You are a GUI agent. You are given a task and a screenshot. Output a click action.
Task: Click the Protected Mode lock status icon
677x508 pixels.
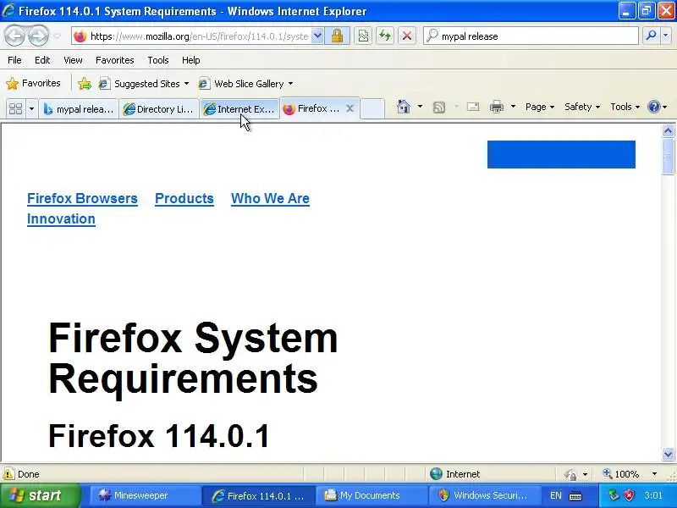tap(570, 474)
